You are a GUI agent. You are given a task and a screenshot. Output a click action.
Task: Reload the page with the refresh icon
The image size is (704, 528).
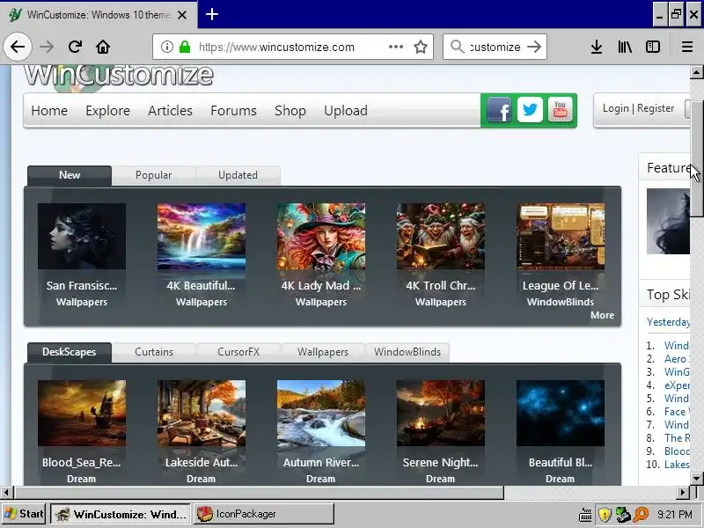coord(75,47)
